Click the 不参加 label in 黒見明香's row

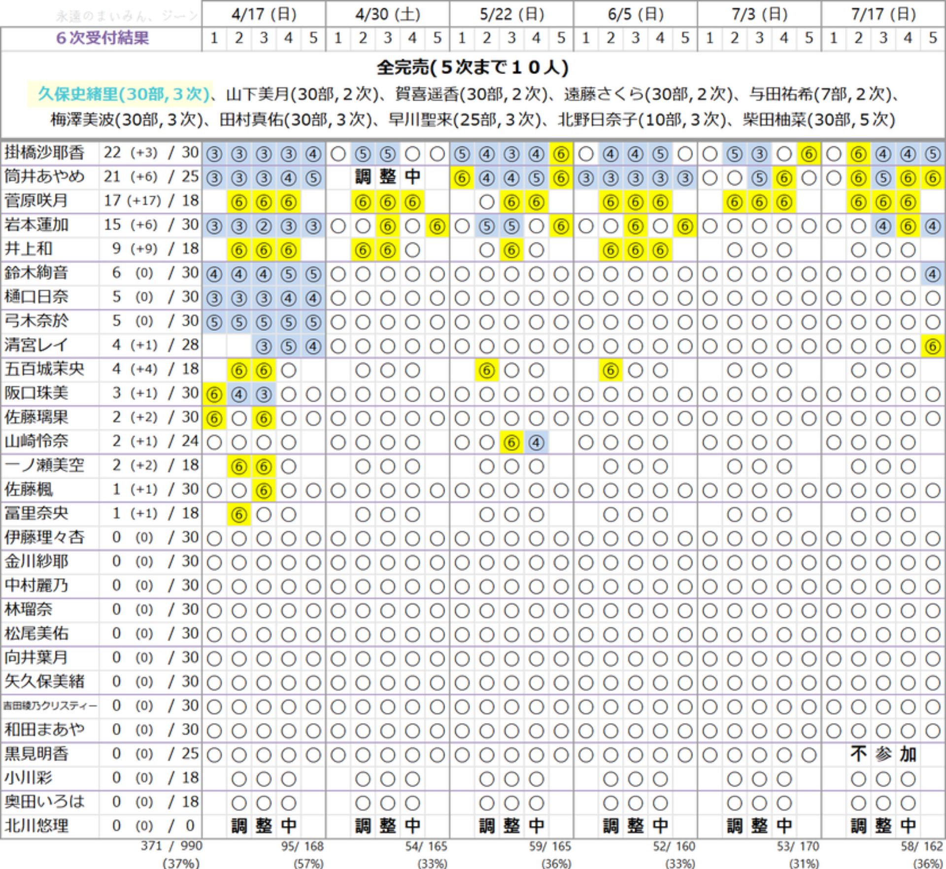coord(883,754)
